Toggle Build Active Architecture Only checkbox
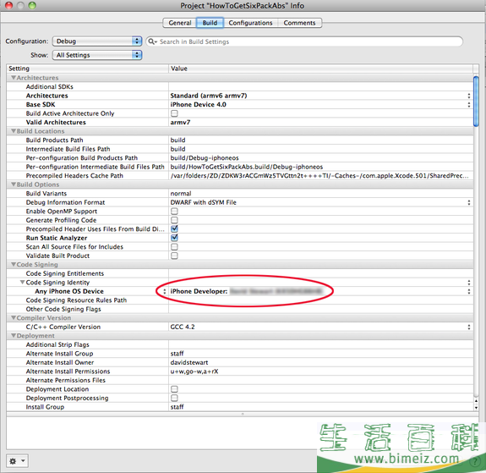The width and height of the screenshot is (486, 473). tap(174, 113)
